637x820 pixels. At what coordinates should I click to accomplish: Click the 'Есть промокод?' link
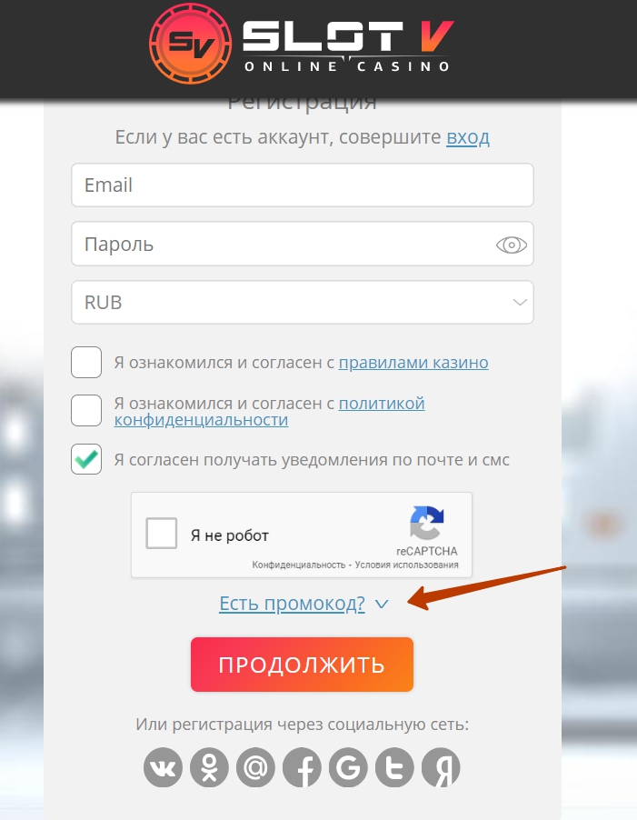(292, 604)
